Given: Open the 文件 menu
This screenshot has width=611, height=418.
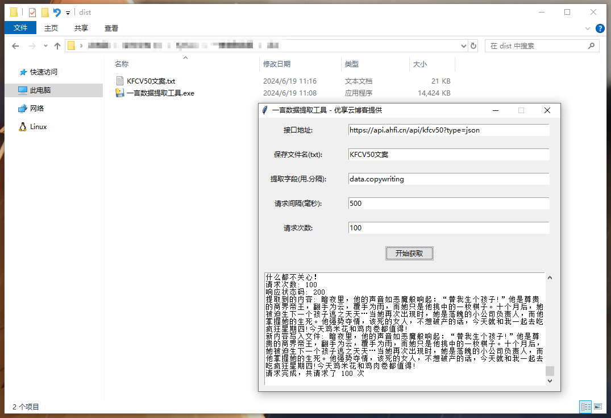Looking at the screenshot, I should point(20,27).
